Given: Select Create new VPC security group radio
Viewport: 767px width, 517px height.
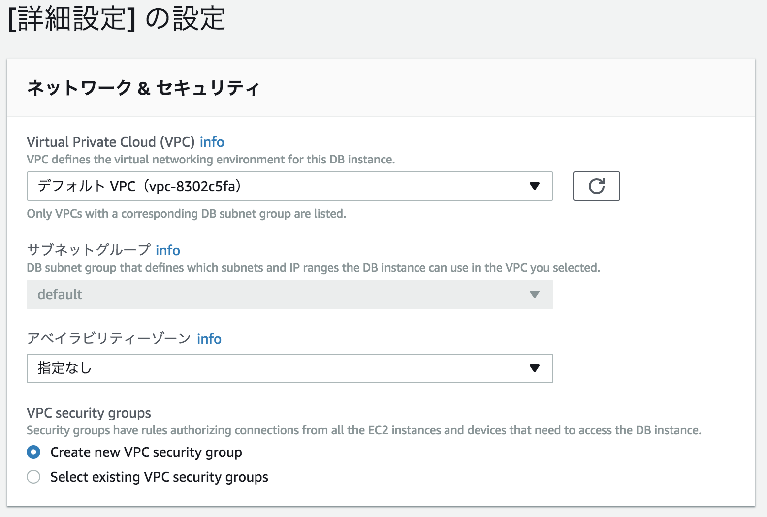Looking at the screenshot, I should [33, 452].
